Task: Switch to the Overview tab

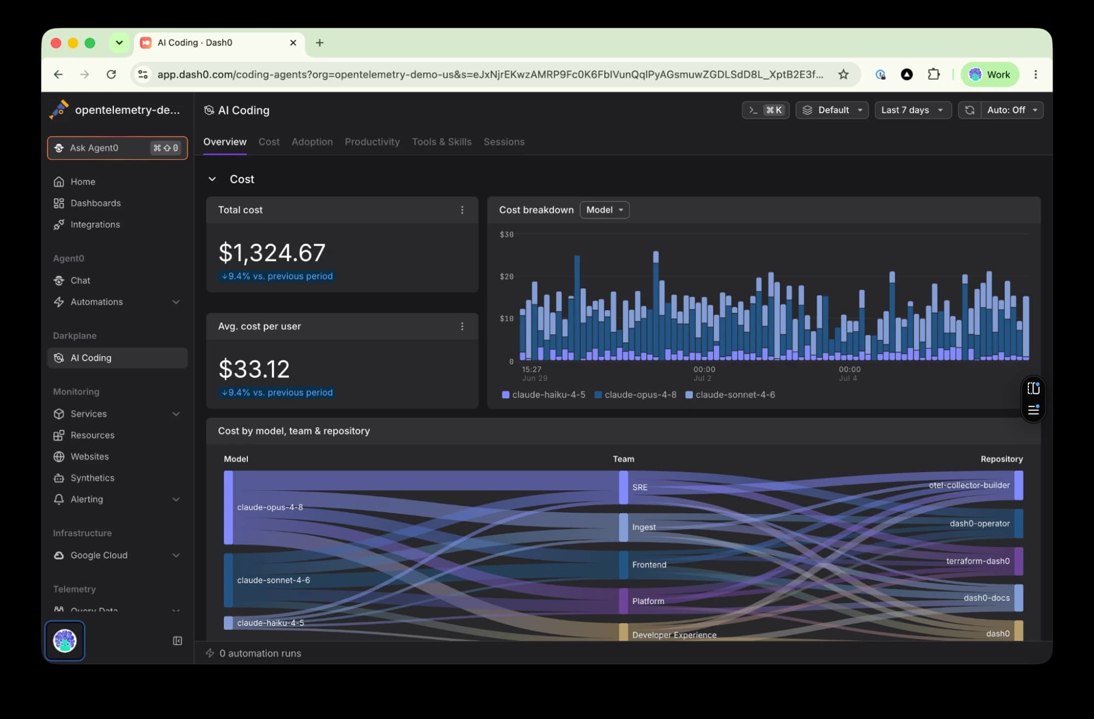Action: [x=225, y=142]
